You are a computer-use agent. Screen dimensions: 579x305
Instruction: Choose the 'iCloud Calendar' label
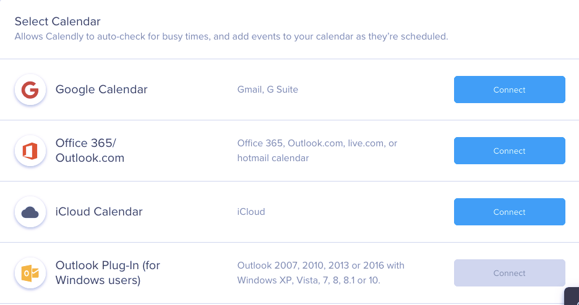[99, 212]
